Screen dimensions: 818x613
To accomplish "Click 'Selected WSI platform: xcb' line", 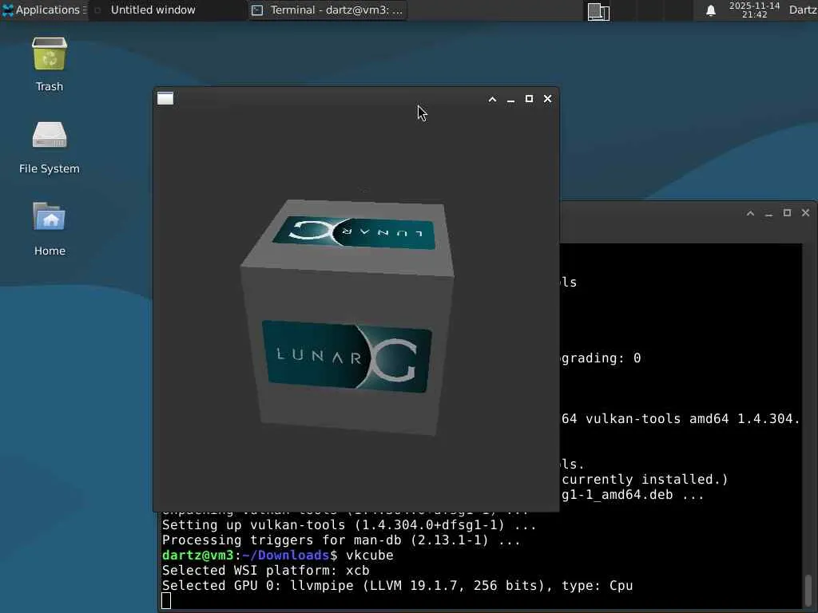I will click(266, 570).
